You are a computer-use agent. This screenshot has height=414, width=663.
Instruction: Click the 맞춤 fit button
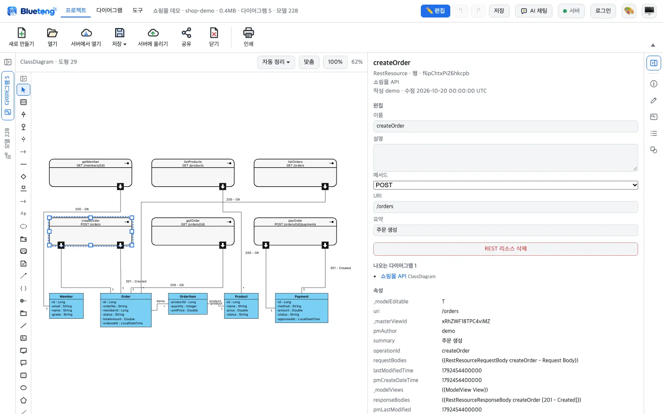pos(309,62)
